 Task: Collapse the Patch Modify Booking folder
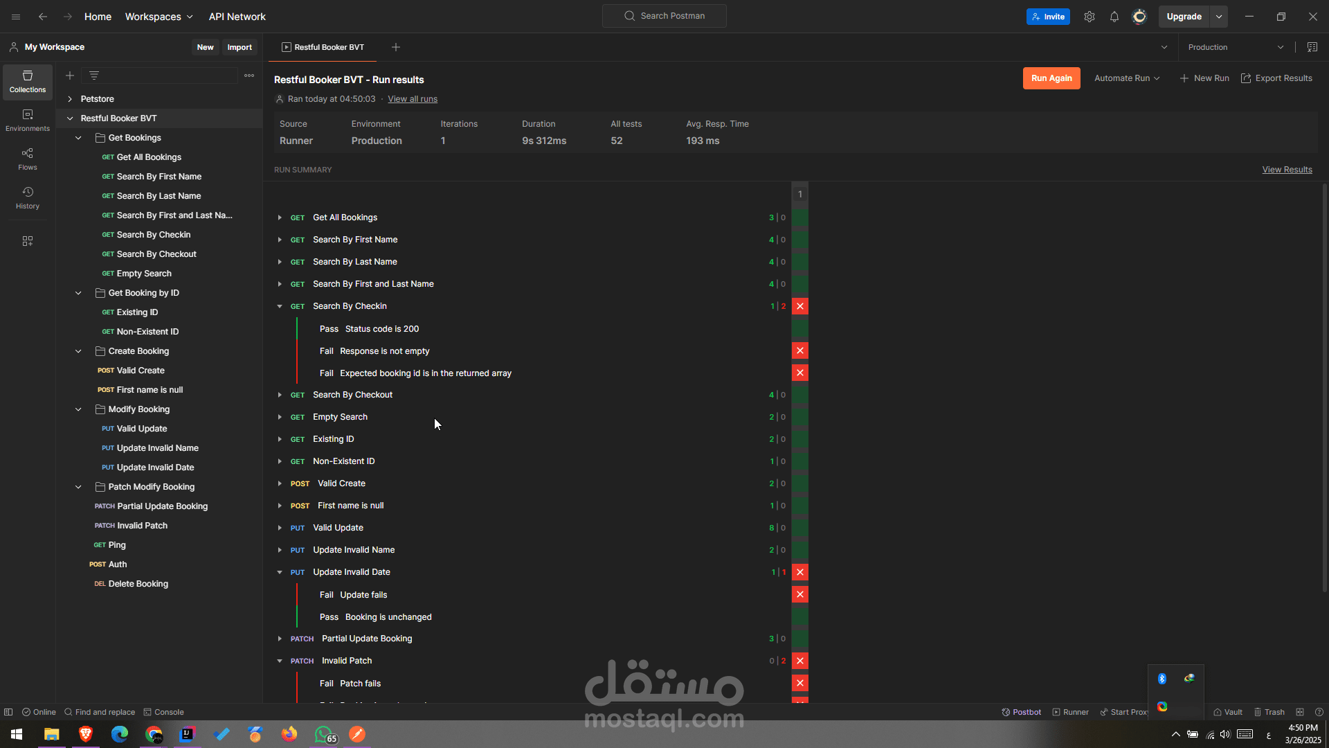tap(78, 487)
